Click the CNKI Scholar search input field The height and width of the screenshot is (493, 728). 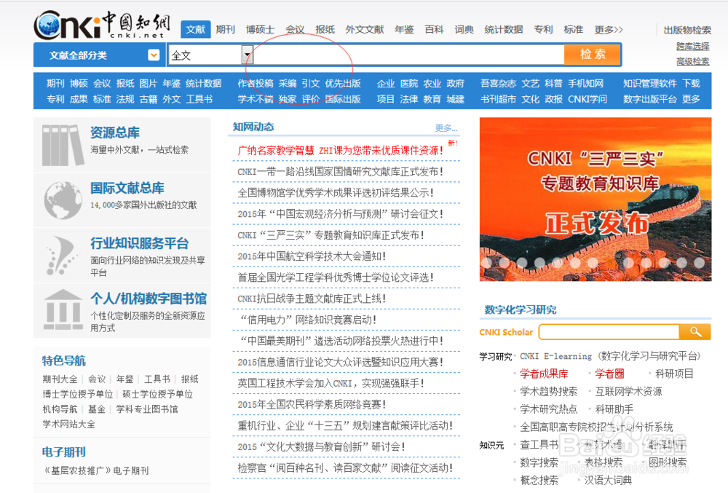[609, 331]
